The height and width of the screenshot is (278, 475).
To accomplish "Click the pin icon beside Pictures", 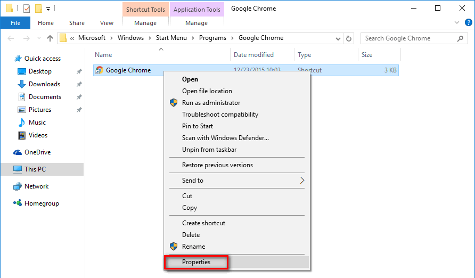I will pos(79,110).
